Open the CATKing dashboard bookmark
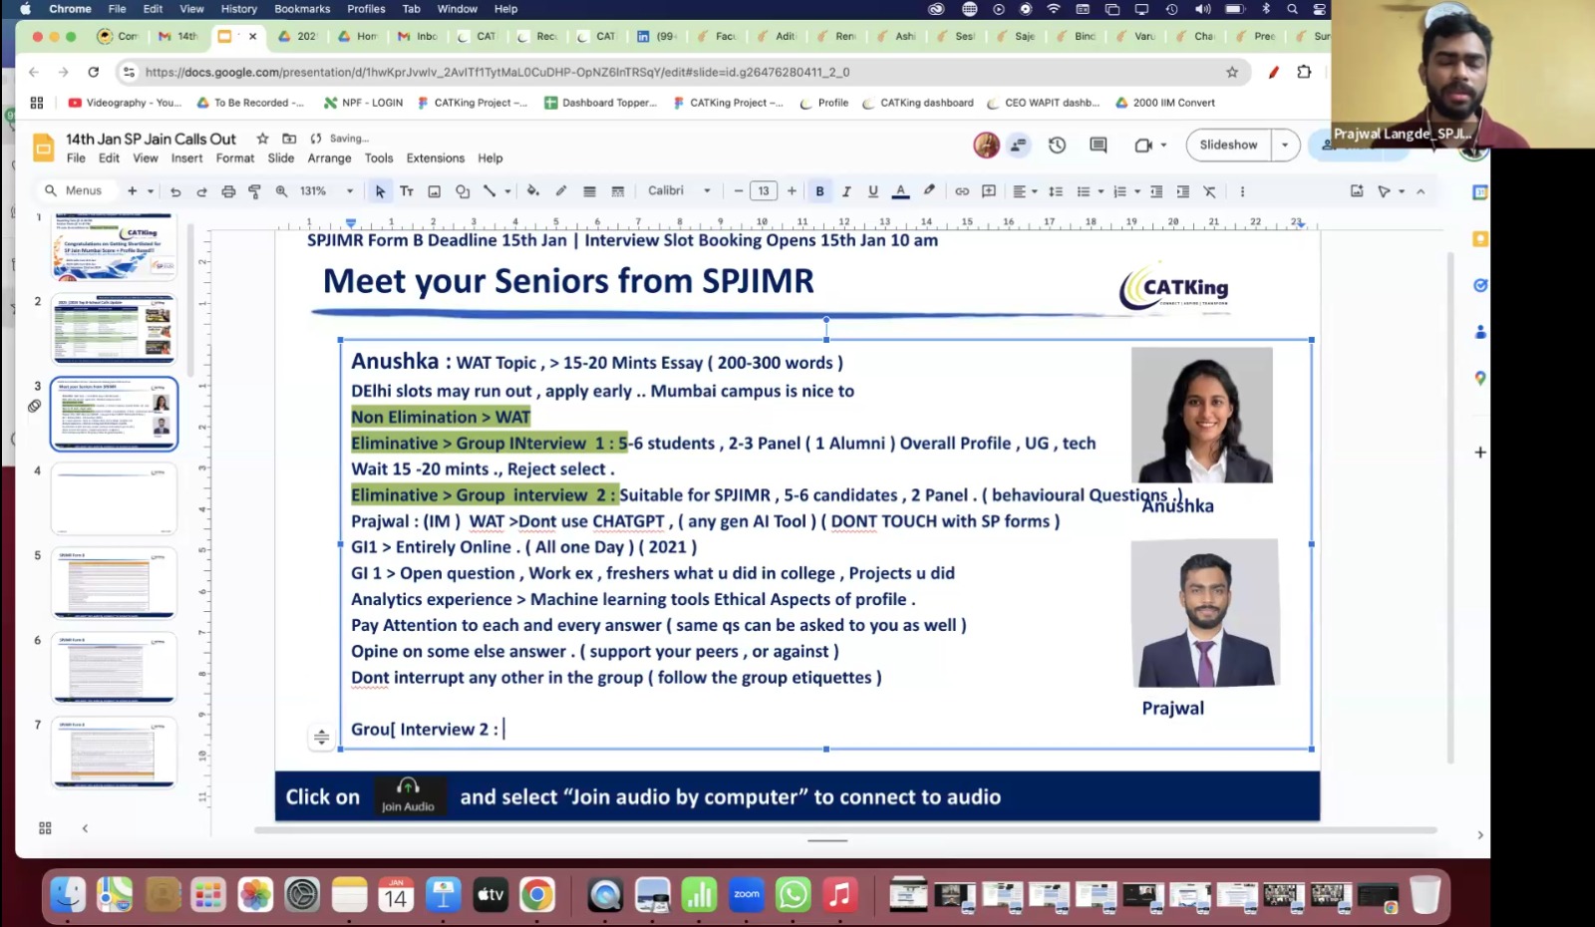1595x927 pixels. [918, 103]
